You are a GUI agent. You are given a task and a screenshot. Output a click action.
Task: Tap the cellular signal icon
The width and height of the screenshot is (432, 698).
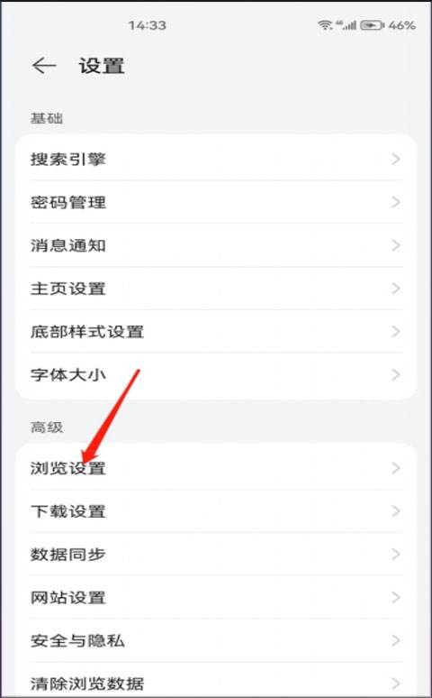(346, 25)
